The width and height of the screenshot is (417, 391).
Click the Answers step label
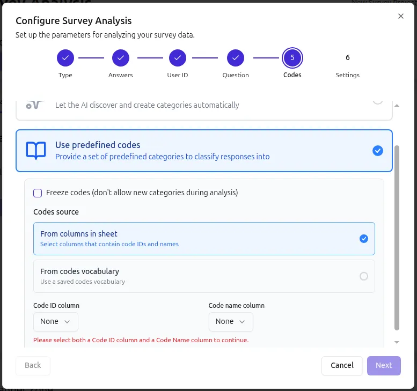tap(120, 75)
